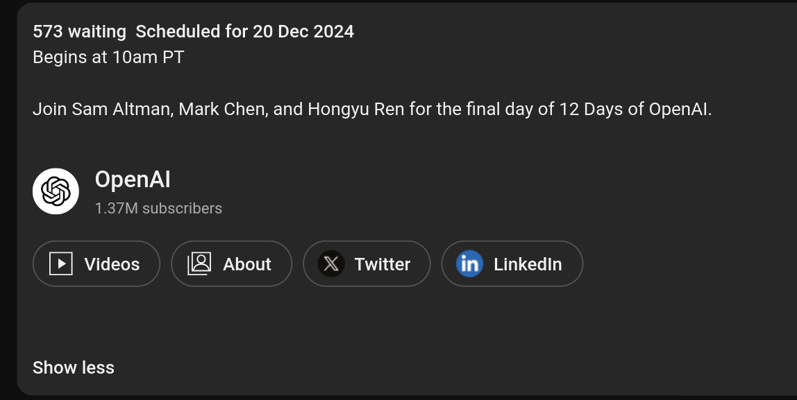Collapse the description with Show less
This screenshot has width=797, height=400.
point(74,367)
